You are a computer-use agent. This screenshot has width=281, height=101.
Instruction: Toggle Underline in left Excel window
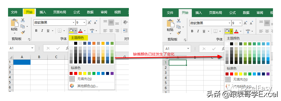[x=48, y=31]
